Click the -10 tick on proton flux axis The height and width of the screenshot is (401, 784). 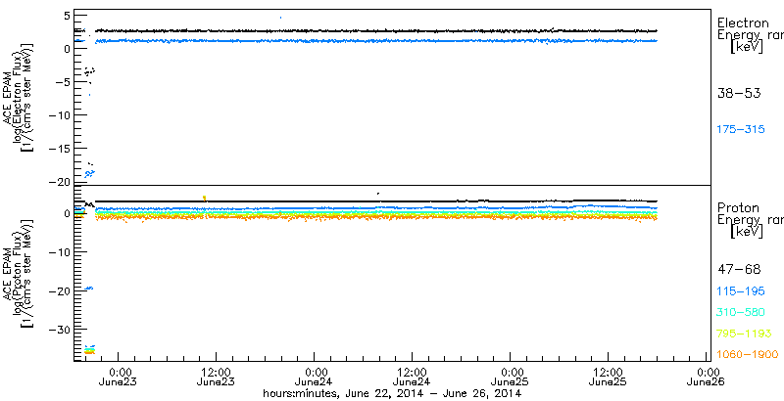(x=58, y=252)
